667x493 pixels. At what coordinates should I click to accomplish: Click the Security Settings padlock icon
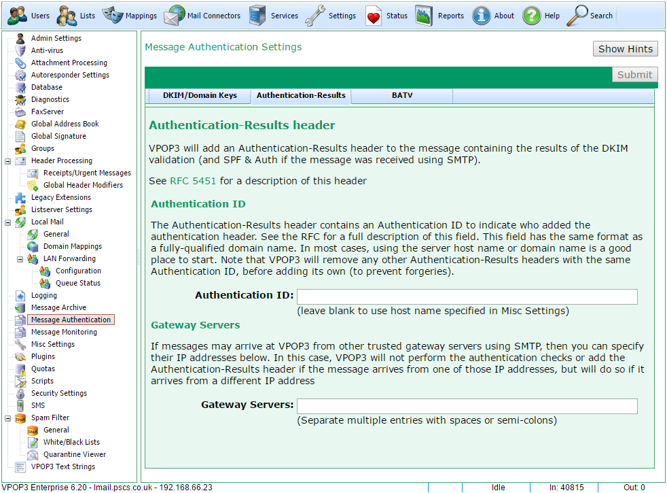(x=20, y=394)
